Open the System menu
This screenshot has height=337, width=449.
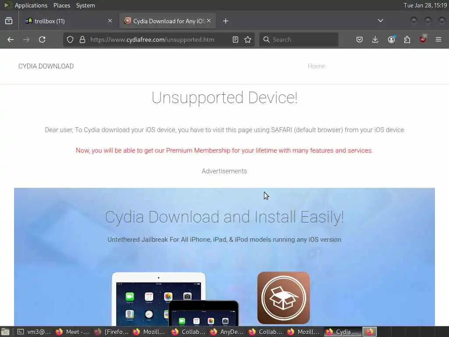pyautogui.click(x=86, y=5)
